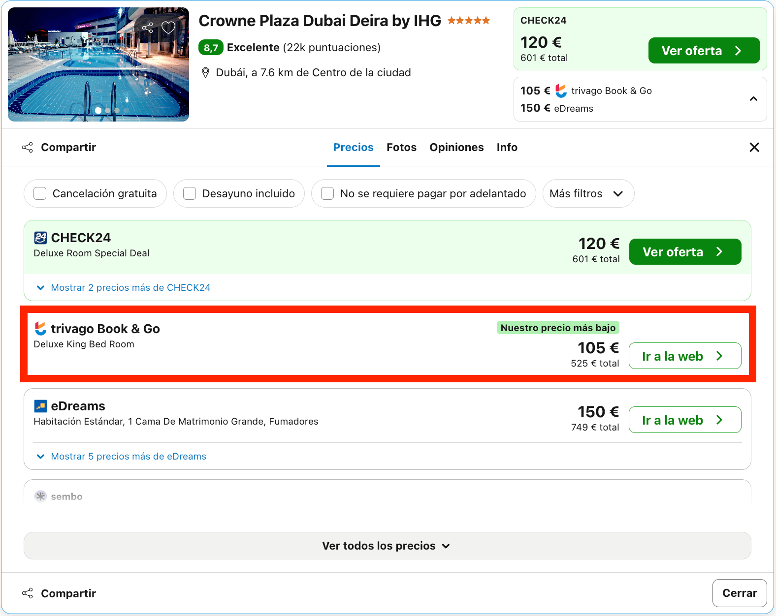Click the share icon beside top Compartir
Viewport: 776px width, 616px height.
tap(28, 147)
